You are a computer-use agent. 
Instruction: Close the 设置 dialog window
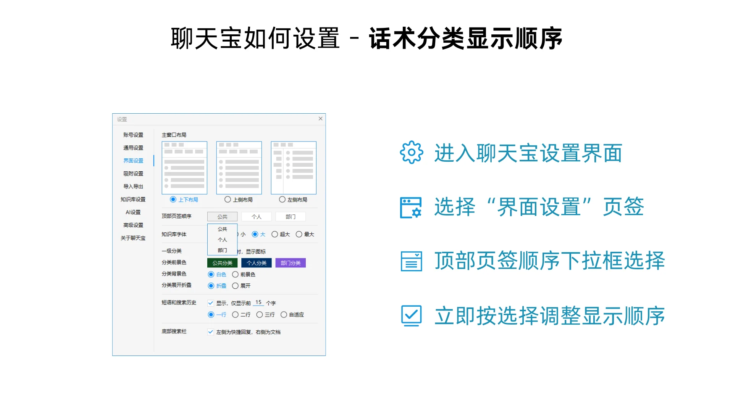coord(320,119)
